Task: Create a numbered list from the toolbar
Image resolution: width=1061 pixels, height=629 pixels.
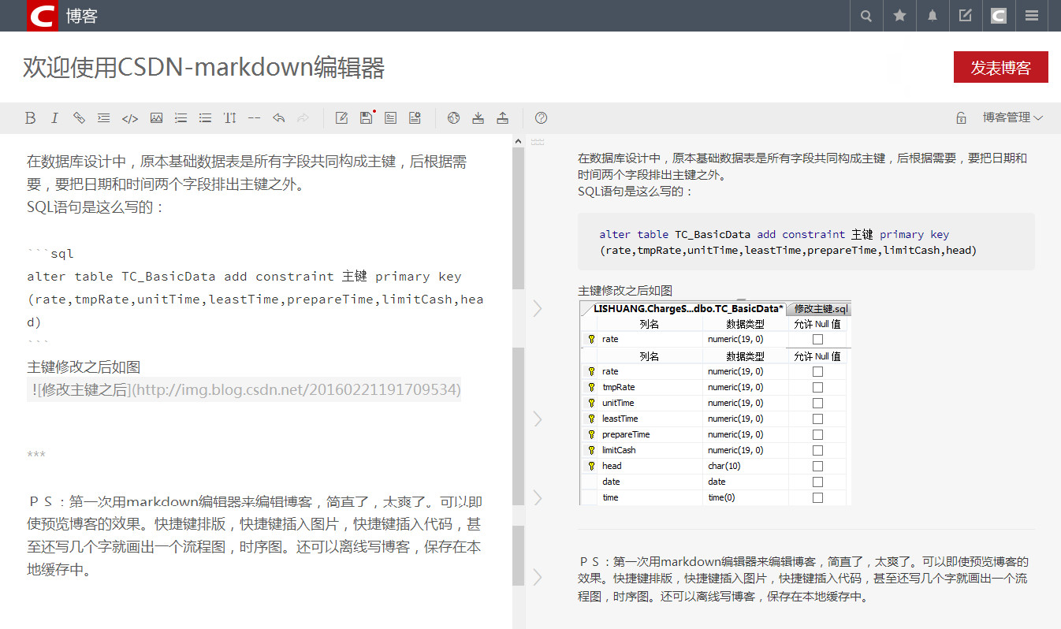Action: click(x=181, y=118)
